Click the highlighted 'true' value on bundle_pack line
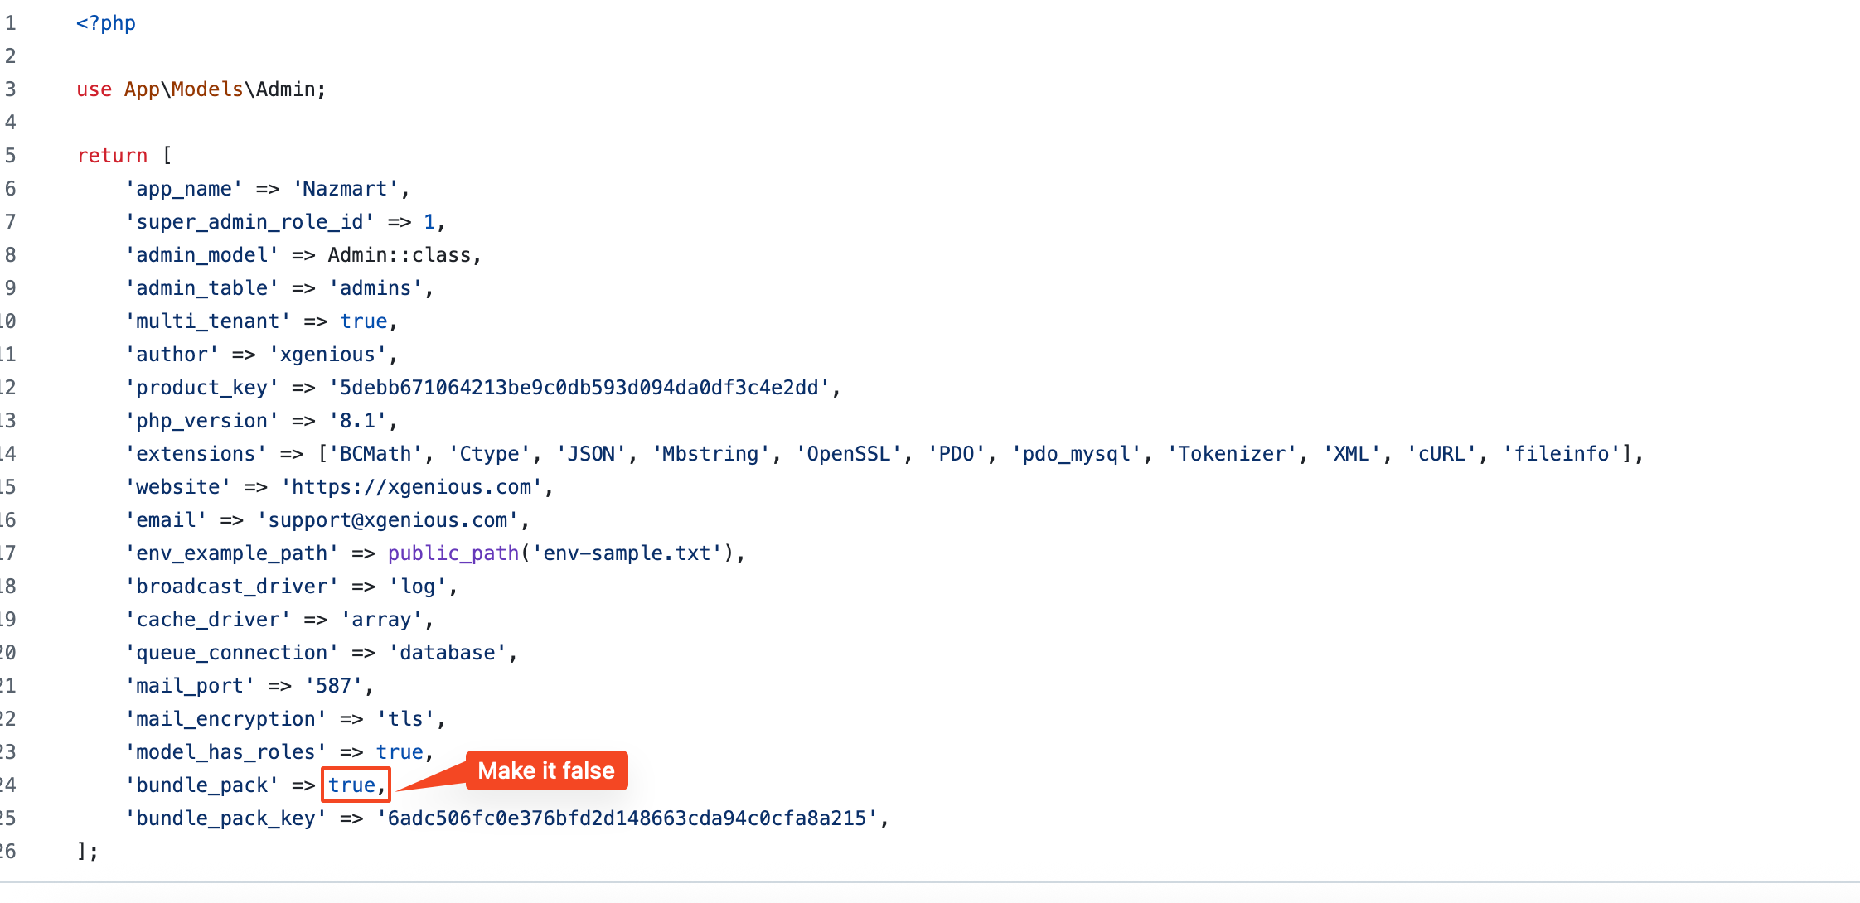 (352, 785)
